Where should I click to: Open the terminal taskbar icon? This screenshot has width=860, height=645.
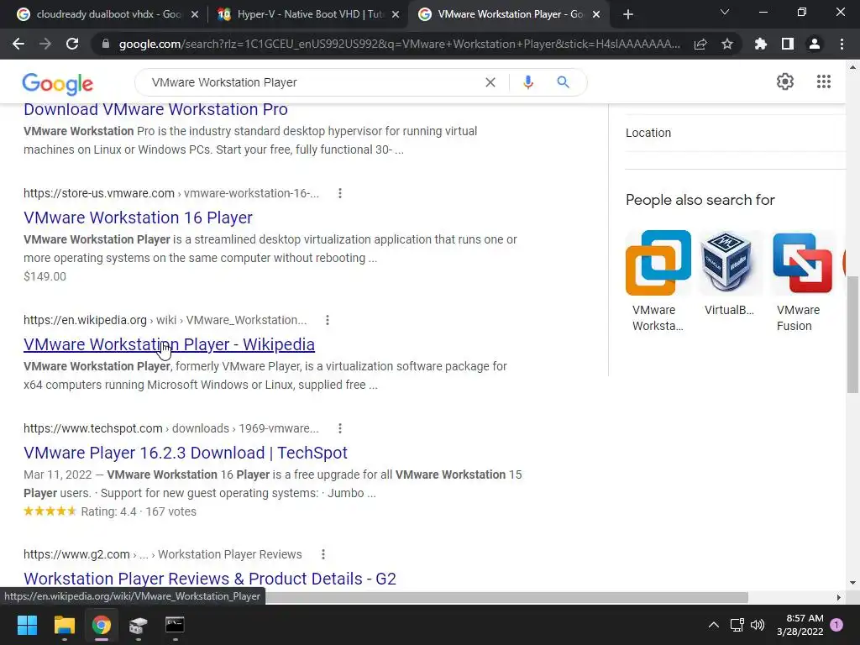tap(175, 625)
